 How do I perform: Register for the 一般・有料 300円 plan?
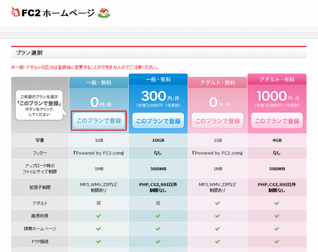pos(158,121)
